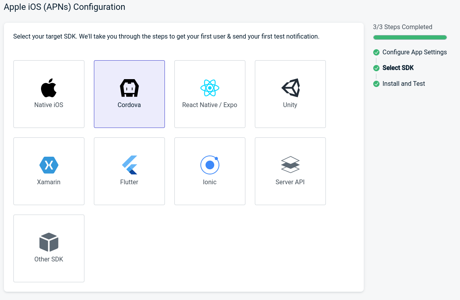Viewport: 460px width, 300px height.
Task: Select the Cordova robot icon
Action: pos(129,88)
